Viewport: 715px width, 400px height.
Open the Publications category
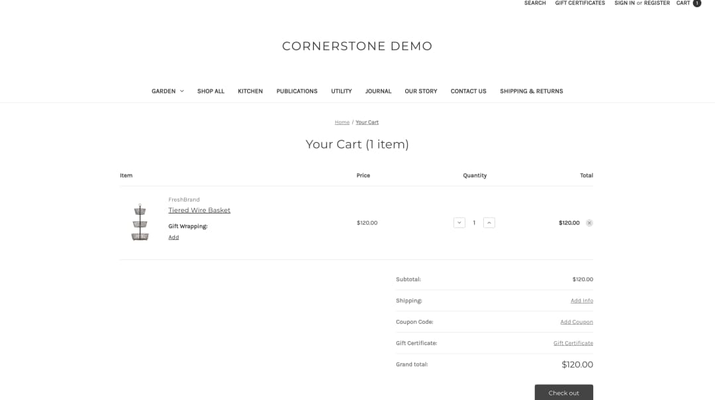click(x=297, y=91)
